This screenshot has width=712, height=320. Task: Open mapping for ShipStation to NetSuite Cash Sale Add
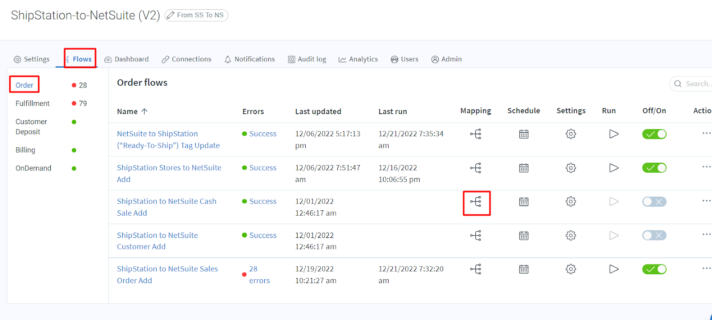[476, 201]
